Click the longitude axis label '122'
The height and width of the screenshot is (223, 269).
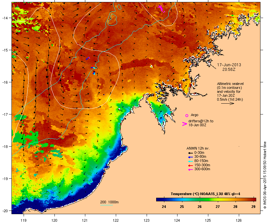pos(116,220)
